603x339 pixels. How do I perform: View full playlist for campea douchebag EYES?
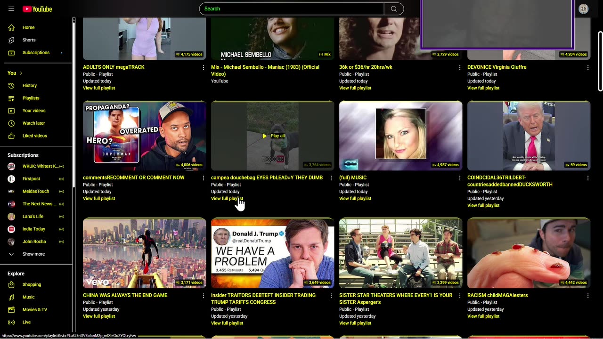click(x=227, y=199)
